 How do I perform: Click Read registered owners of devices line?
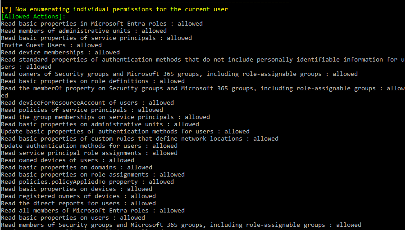coord(78,196)
